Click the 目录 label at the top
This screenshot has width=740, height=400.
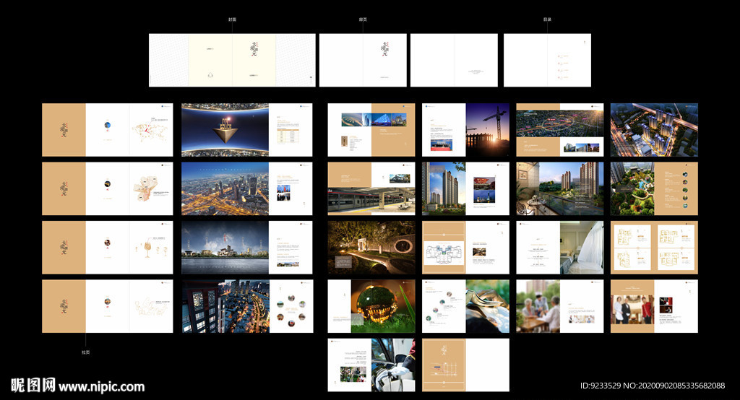coord(547,19)
